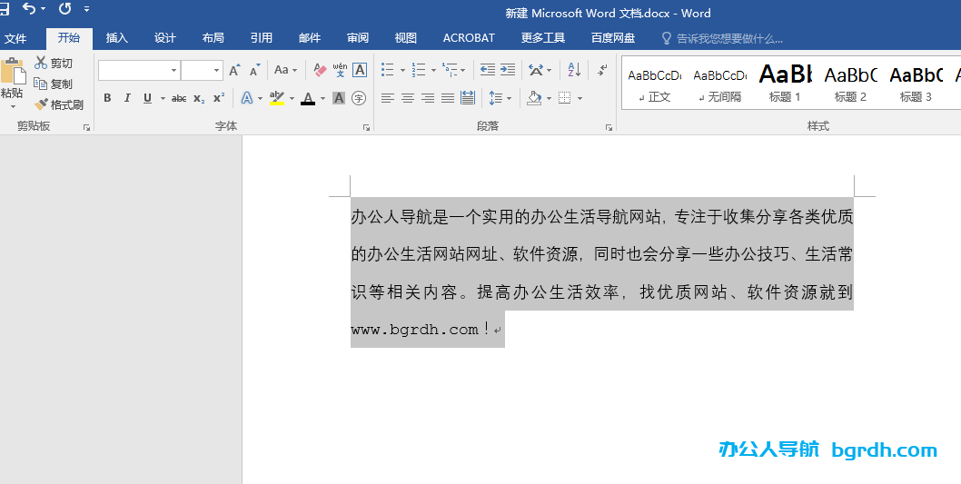Apply the 无间隔 style
The width and height of the screenshot is (961, 484).
(x=720, y=84)
